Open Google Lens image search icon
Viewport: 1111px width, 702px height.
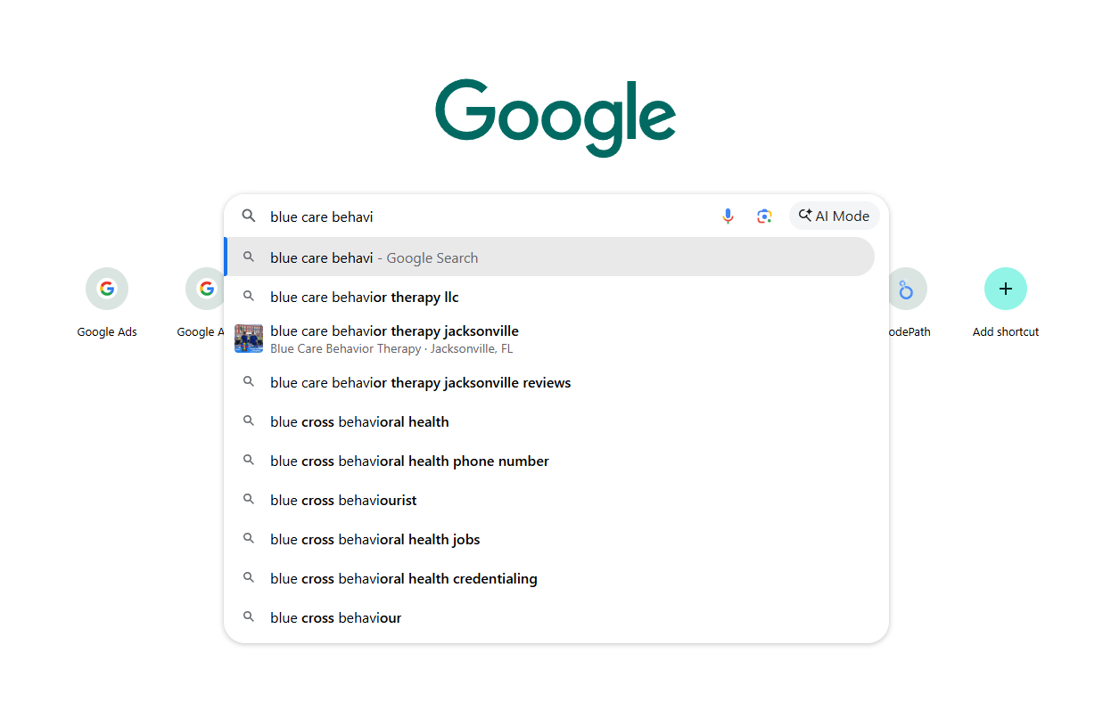tap(764, 216)
